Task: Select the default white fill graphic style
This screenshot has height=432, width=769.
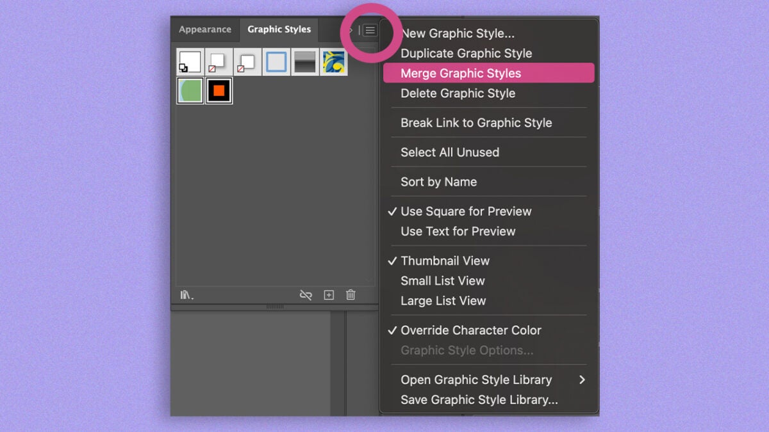Action: tap(190, 62)
